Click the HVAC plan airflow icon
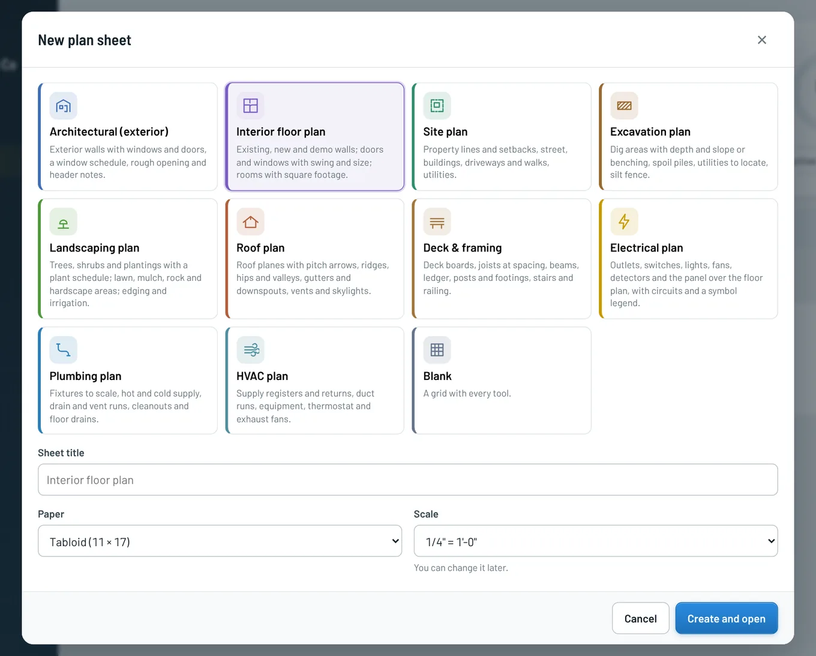Image resolution: width=816 pixels, height=656 pixels. coord(250,350)
